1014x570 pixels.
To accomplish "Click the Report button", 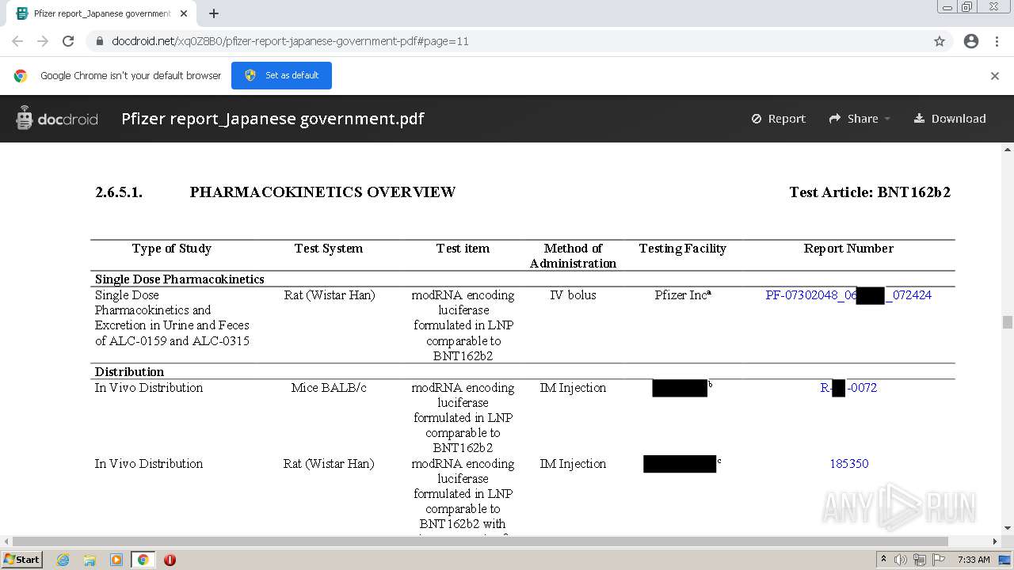I will [x=779, y=119].
